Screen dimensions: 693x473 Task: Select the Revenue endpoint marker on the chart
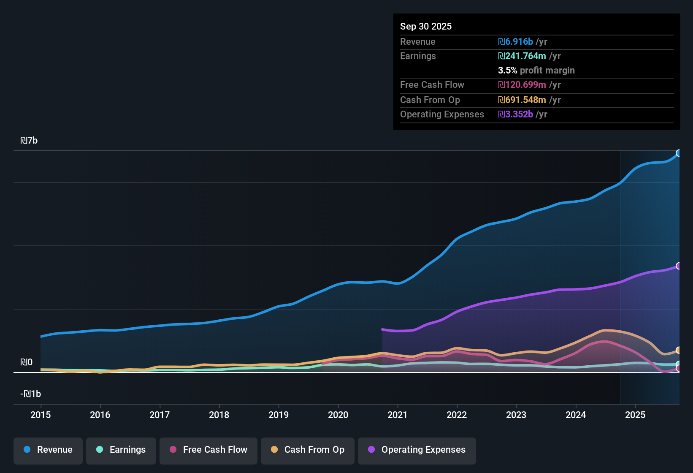point(679,153)
